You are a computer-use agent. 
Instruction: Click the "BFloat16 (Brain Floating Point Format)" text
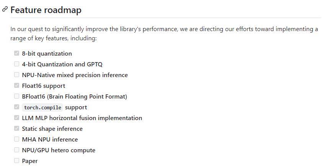click(74, 97)
